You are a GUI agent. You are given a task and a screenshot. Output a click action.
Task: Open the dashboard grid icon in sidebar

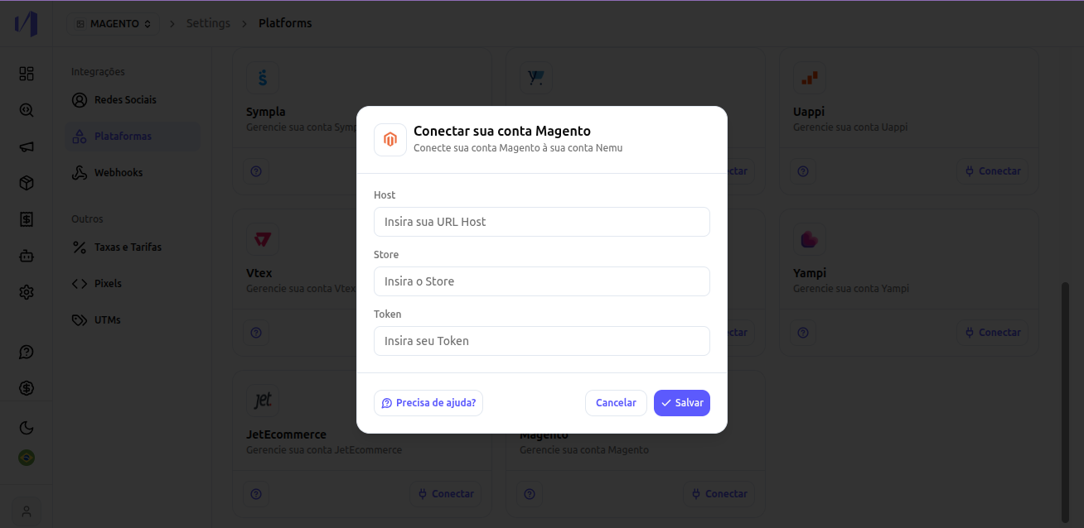pos(27,74)
